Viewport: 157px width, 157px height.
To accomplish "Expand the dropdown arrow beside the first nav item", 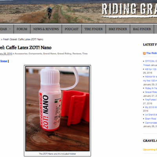I will (x=10, y=29).
